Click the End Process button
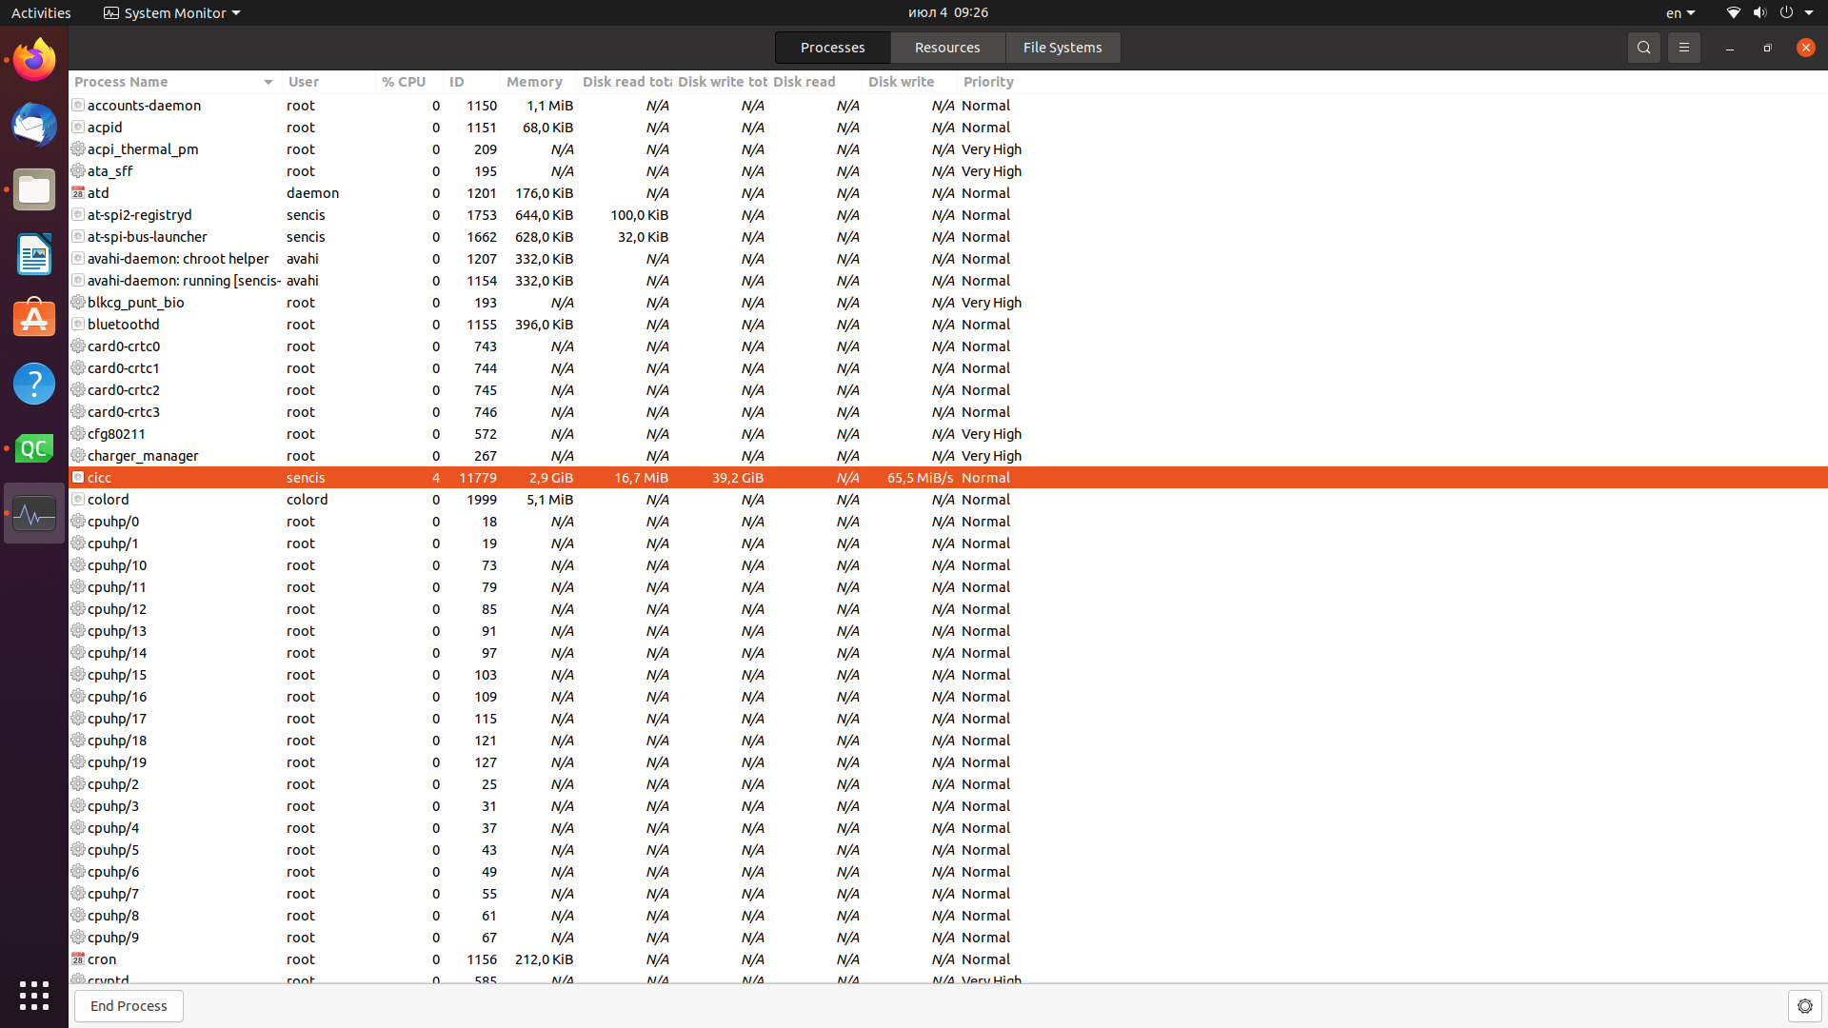Image resolution: width=1828 pixels, height=1028 pixels. (129, 1006)
